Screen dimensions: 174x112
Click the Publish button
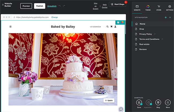(x=40, y=6)
